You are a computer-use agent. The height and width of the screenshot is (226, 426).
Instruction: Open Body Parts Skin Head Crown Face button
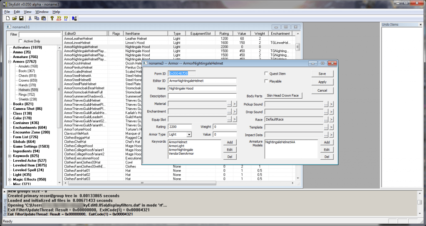pyautogui.click(x=282, y=95)
